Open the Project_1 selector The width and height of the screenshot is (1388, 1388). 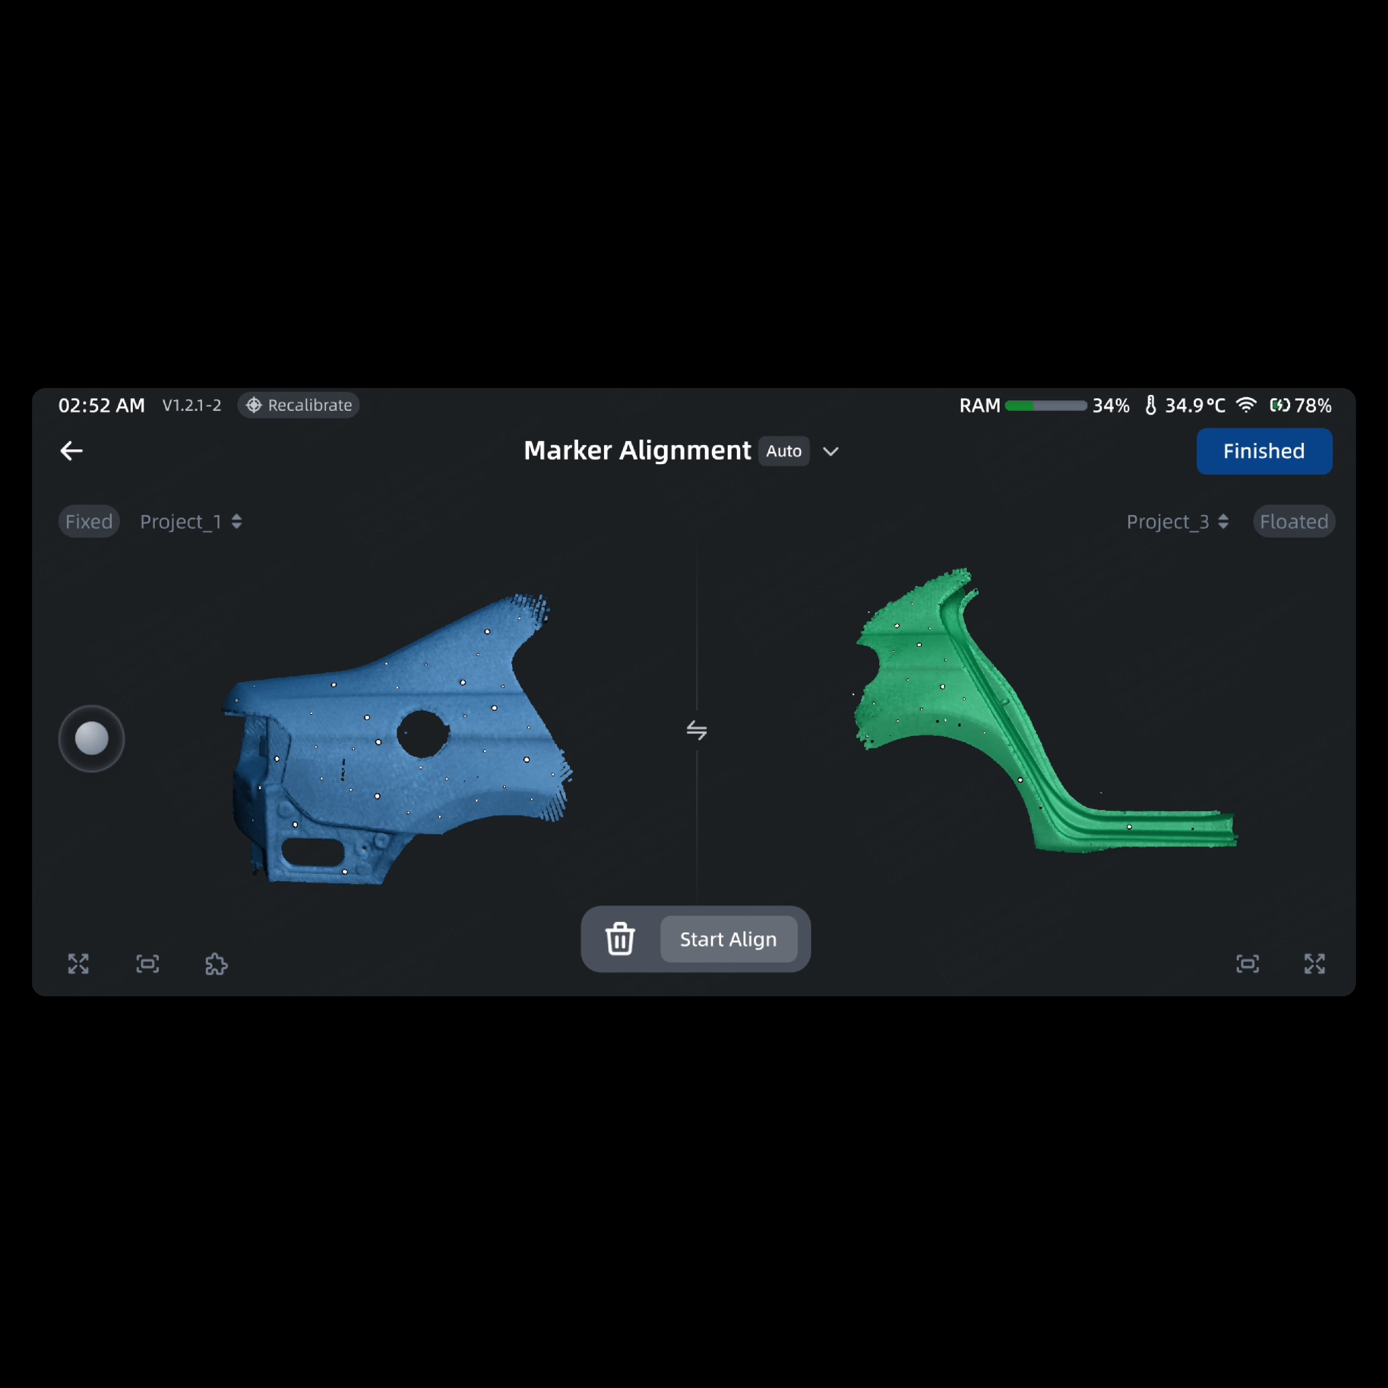[x=190, y=522]
